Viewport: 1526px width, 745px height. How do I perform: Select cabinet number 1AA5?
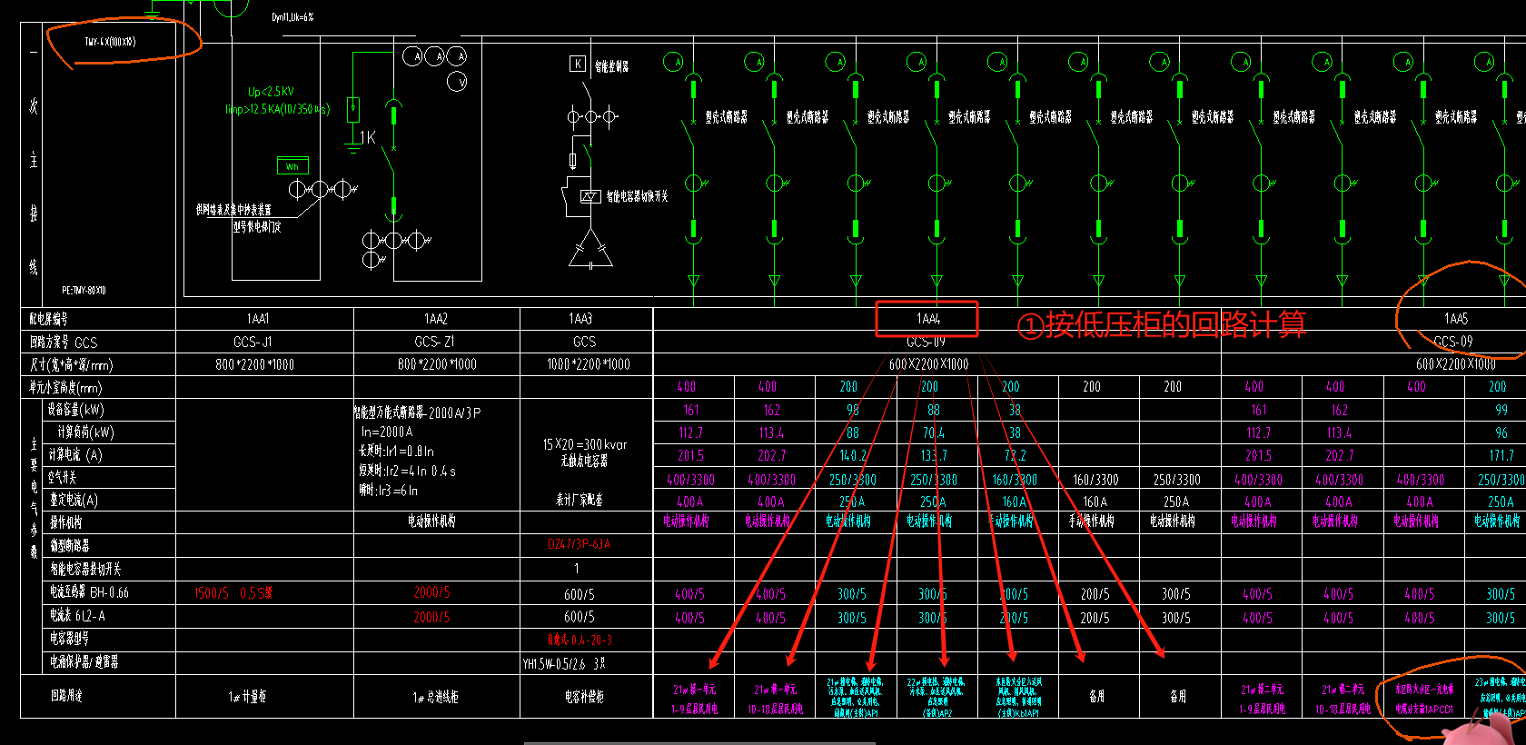click(x=1456, y=319)
